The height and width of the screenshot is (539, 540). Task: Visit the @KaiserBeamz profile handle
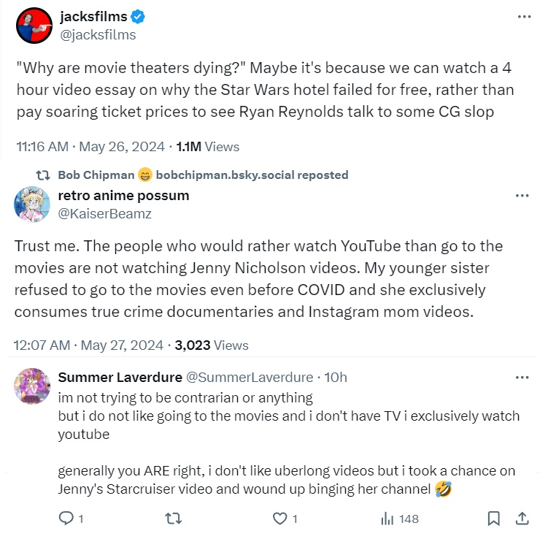click(x=104, y=214)
